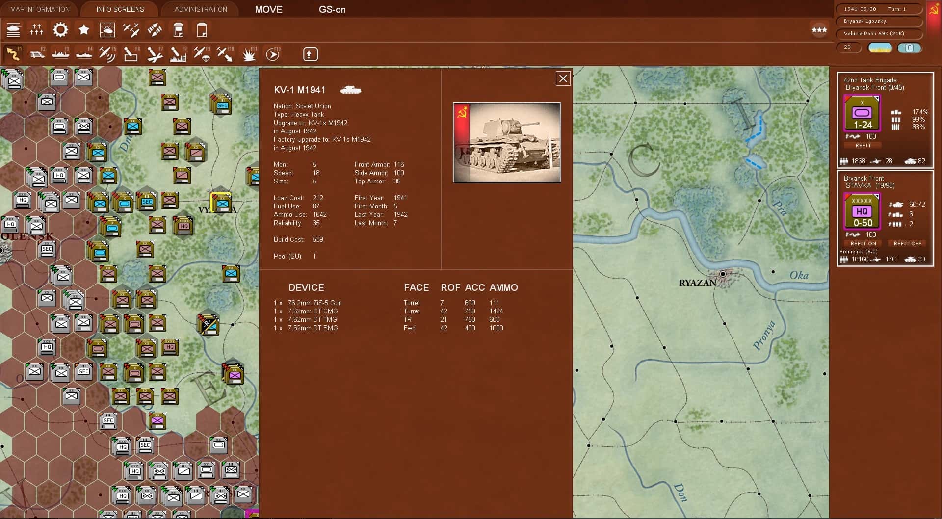Image resolution: width=942 pixels, height=519 pixels.
Task: Click the Bryansk Lgovsky location field
Action: 879,21
